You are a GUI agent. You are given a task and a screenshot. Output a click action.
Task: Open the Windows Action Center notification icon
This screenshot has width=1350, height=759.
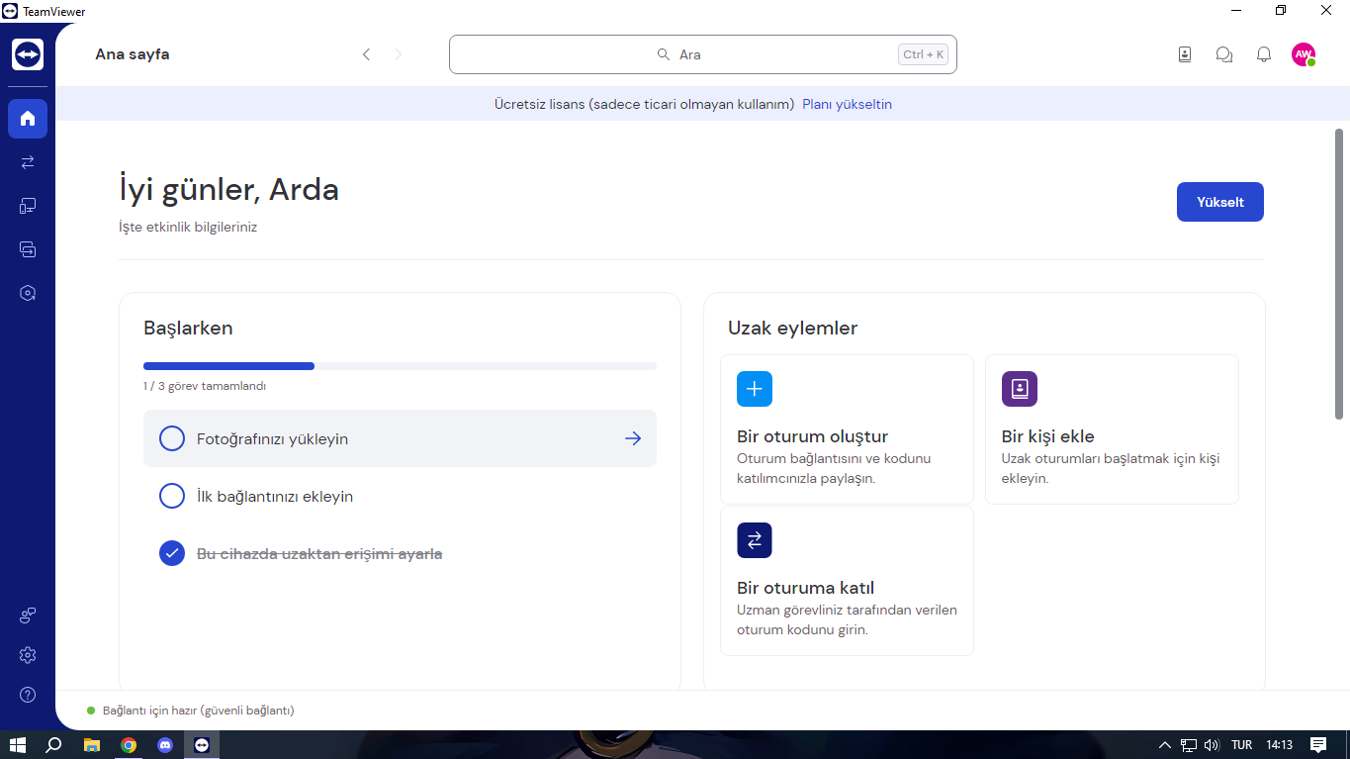(x=1318, y=745)
